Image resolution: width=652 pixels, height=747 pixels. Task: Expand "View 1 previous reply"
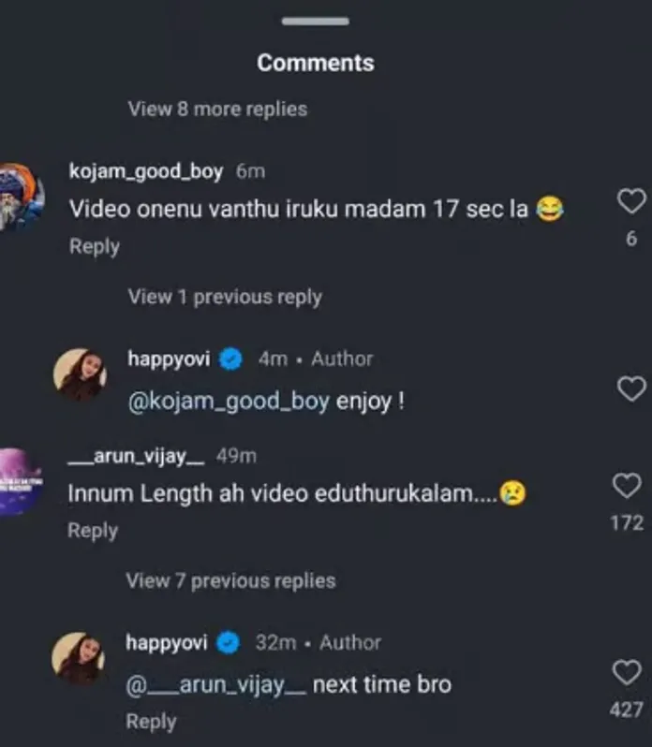point(225,298)
